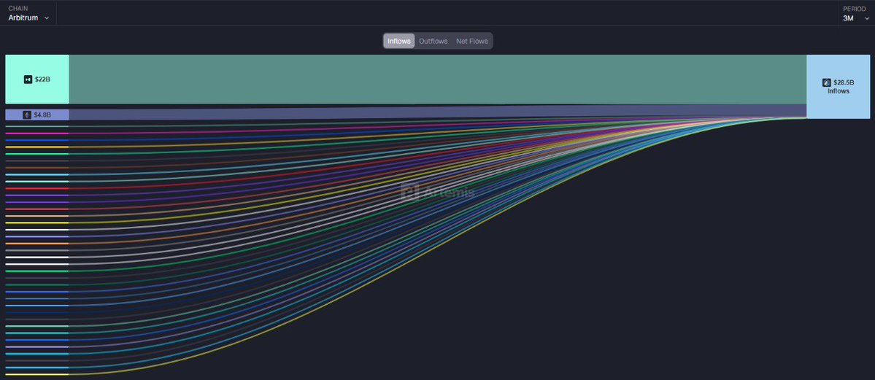The image size is (875, 380).
Task: Click the purple flow band from $4.8B
Action: click(438, 113)
